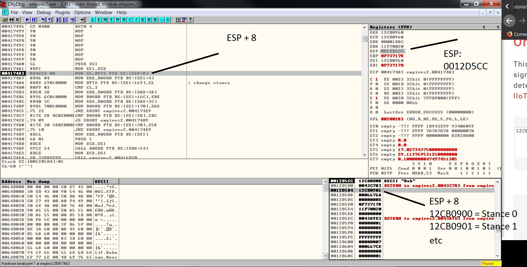Open the Debug menu
Viewport: 527px width, 267px height.
(44, 13)
